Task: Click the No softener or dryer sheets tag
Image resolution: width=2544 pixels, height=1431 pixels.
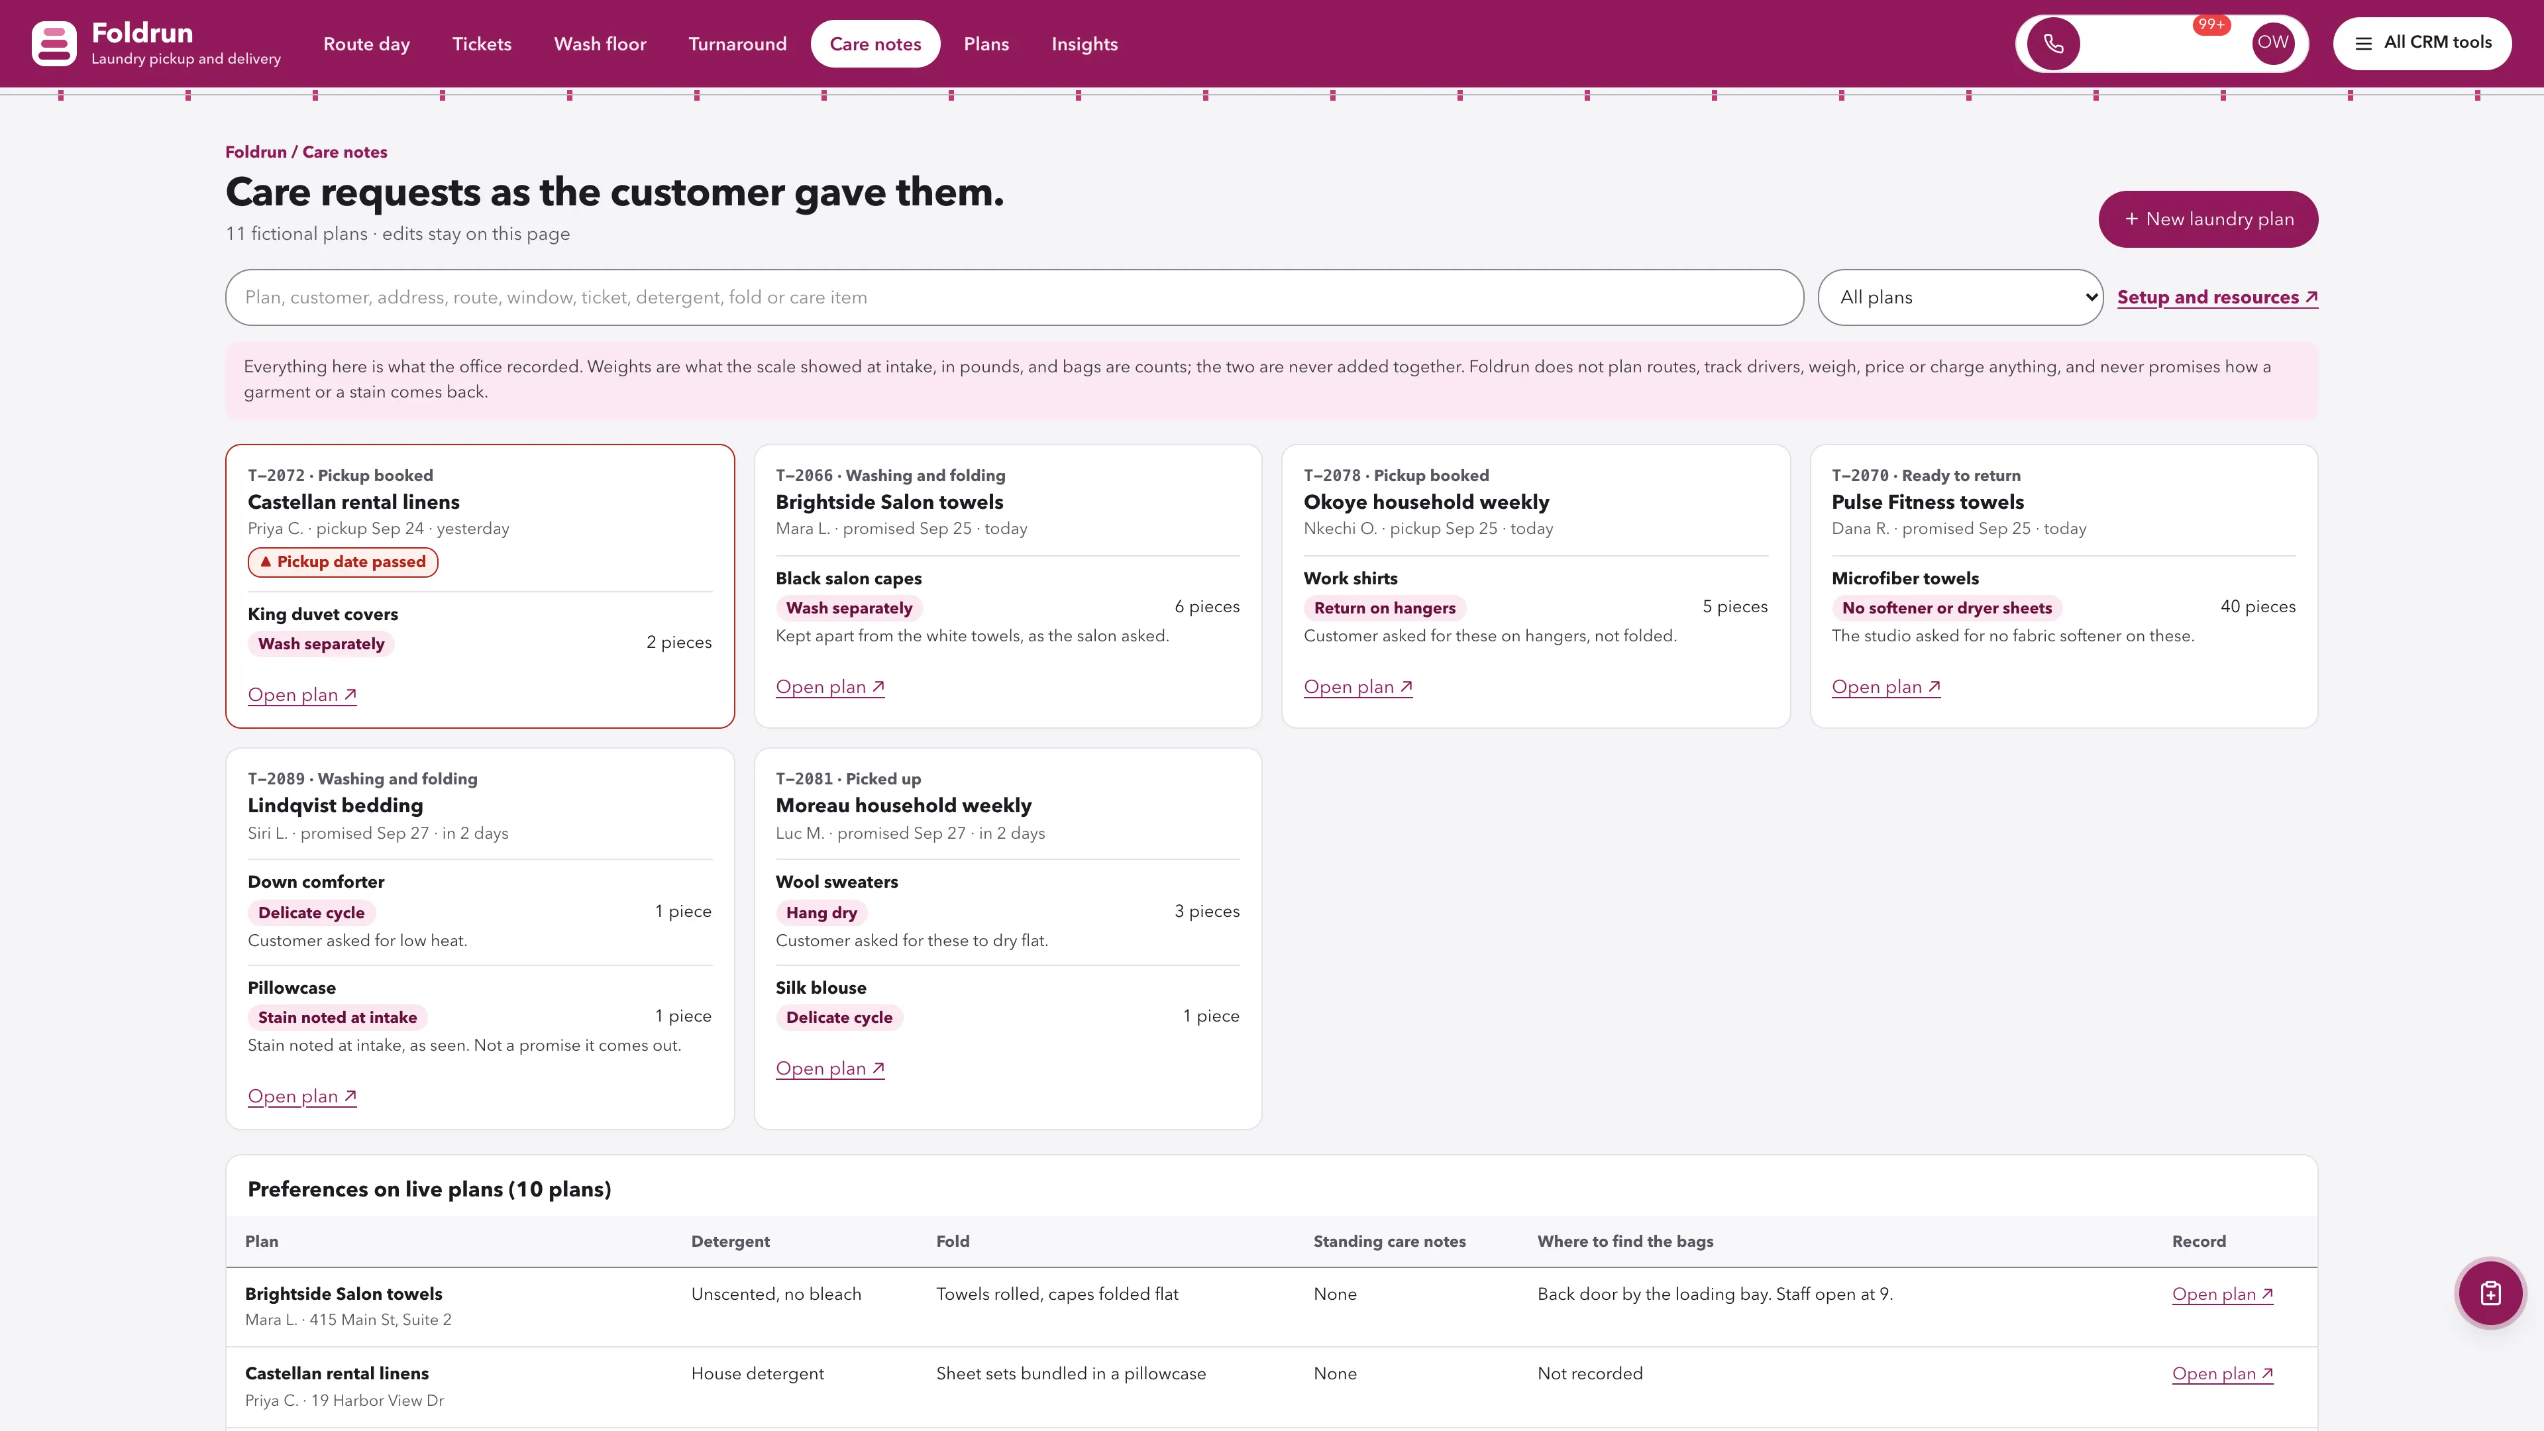Action: pyautogui.click(x=1946, y=608)
